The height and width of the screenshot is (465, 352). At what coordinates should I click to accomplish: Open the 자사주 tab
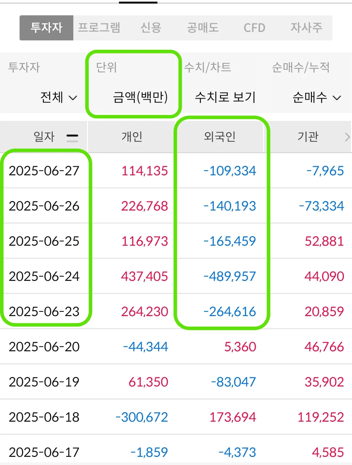pyautogui.click(x=306, y=28)
